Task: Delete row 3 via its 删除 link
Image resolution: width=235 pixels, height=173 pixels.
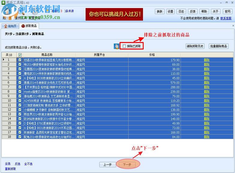Action: [207, 69]
